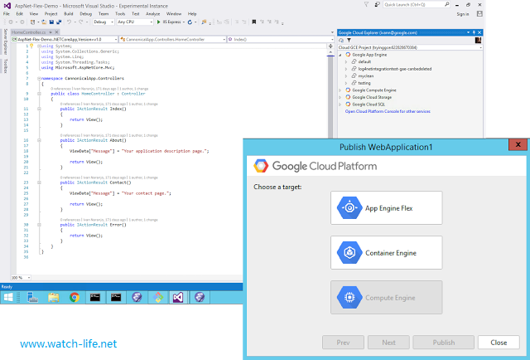Screen dimensions: 530x360
Task: Click the Windows Start button
Action: [7, 297]
